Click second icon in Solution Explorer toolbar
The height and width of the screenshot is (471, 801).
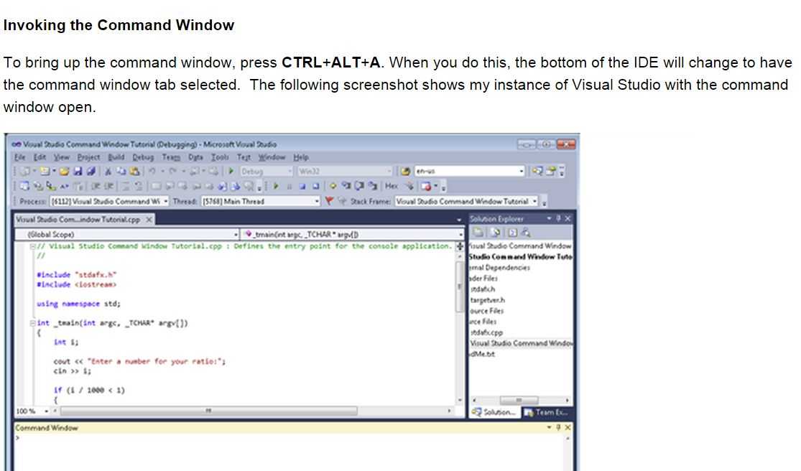click(x=495, y=233)
